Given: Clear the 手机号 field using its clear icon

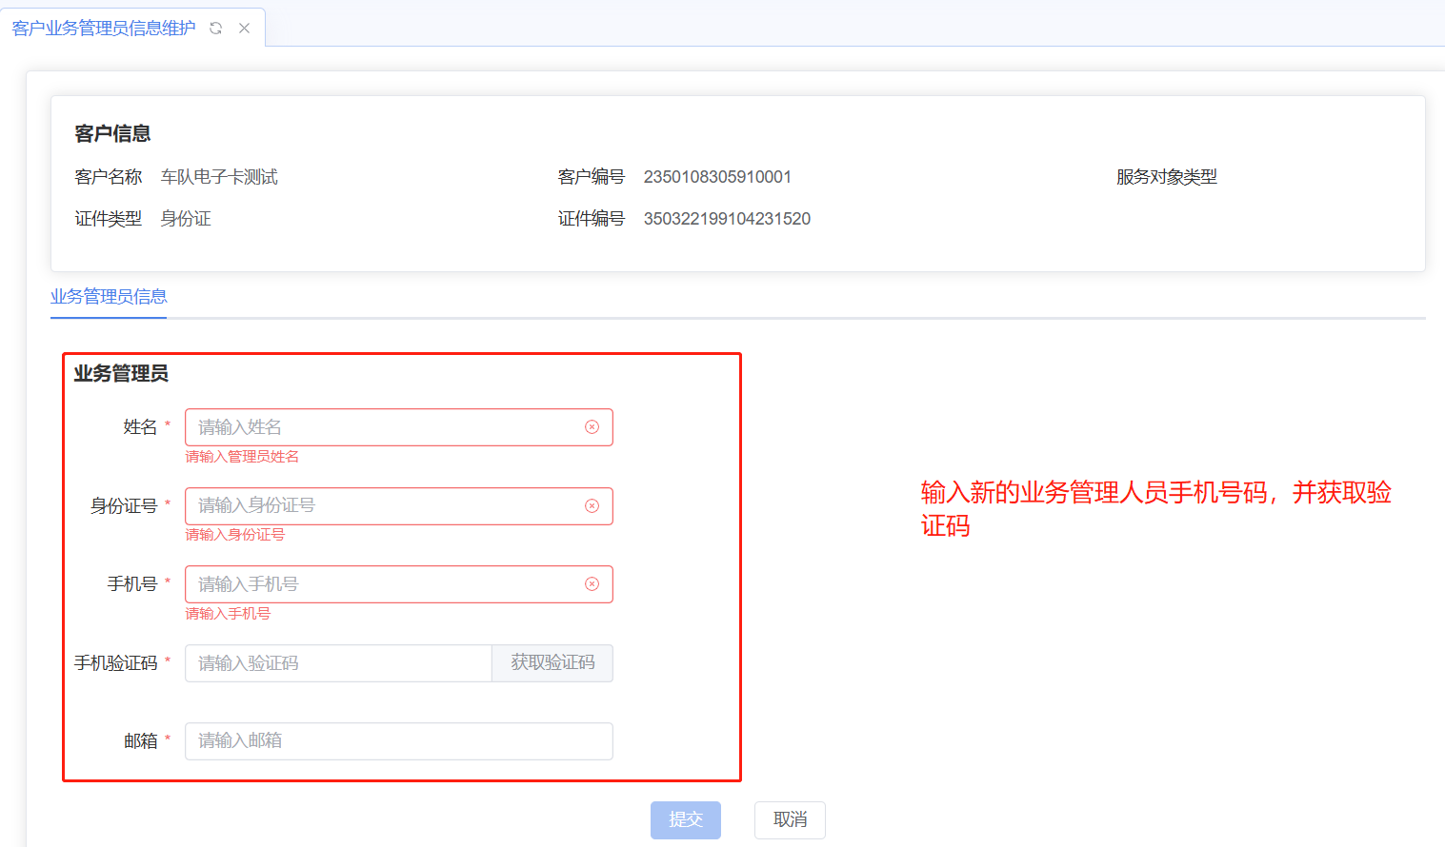Looking at the screenshot, I should [592, 584].
